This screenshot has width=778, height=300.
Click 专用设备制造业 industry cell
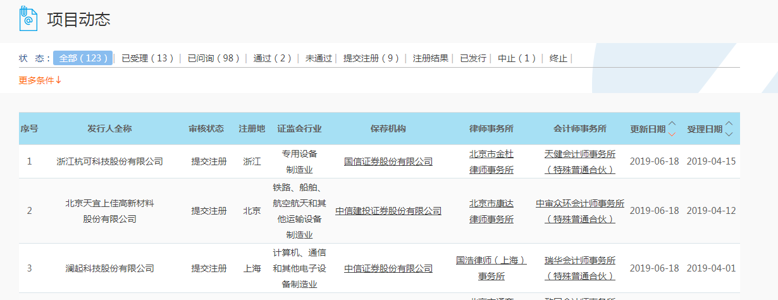tap(299, 161)
